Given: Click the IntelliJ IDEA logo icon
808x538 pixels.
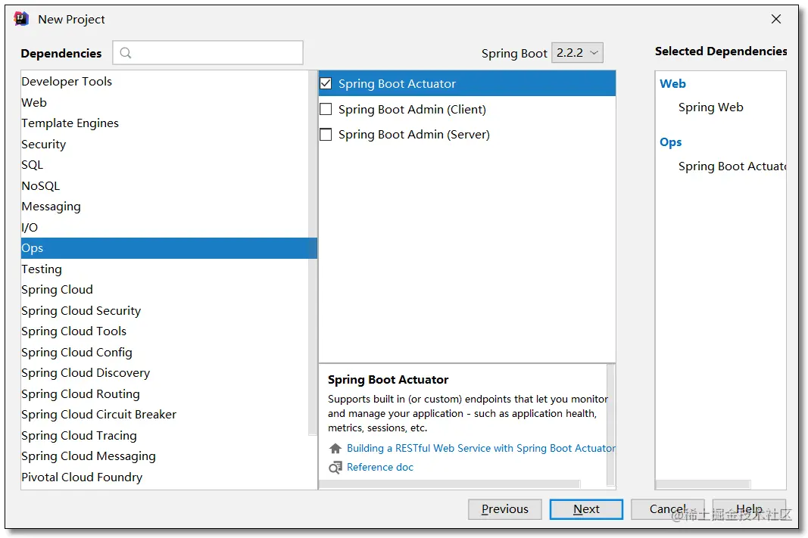Looking at the screenshot, I should (21, 19).
